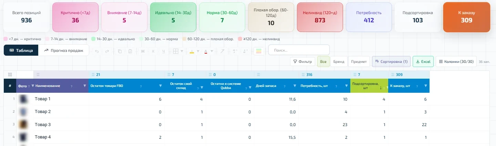496x146 pixels.
Task: Click the color-stripes row highlighting icon
Action: click(259, 51)
